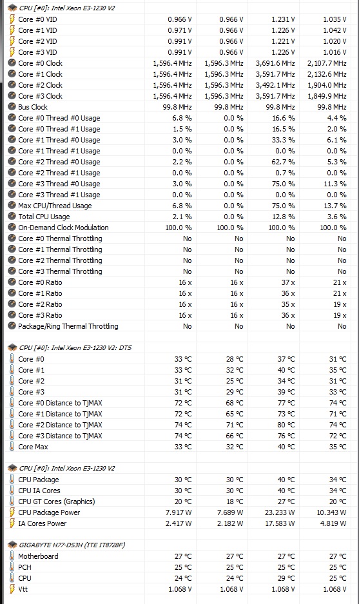
Task: Collapse the Intel Xeon E3-1230 V2: DTS group
Action: tap(12, 347)
